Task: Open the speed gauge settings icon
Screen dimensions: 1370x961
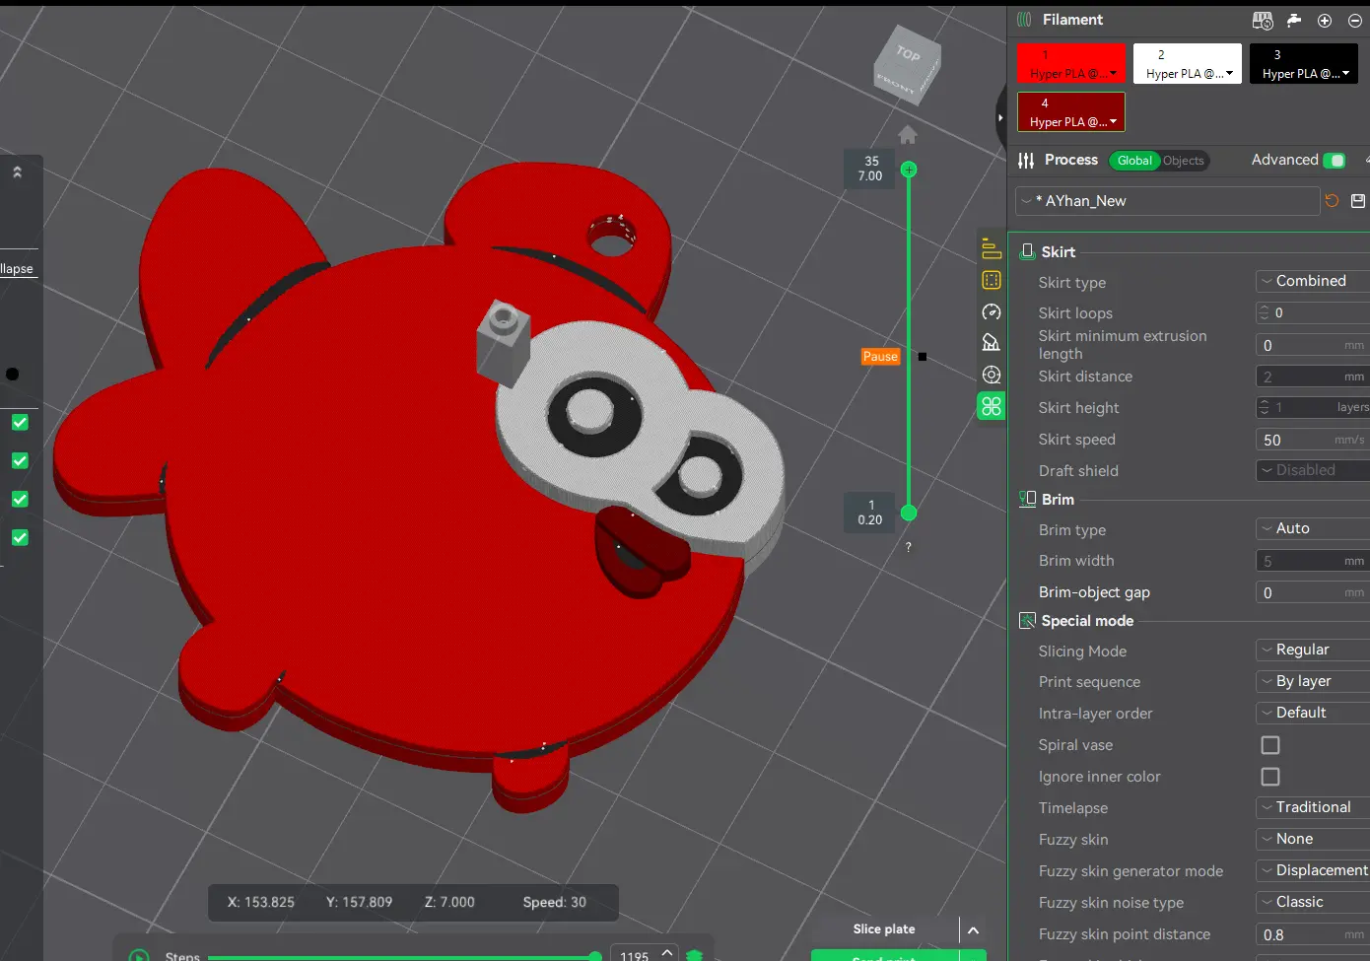Action: (x=992, y=311)
